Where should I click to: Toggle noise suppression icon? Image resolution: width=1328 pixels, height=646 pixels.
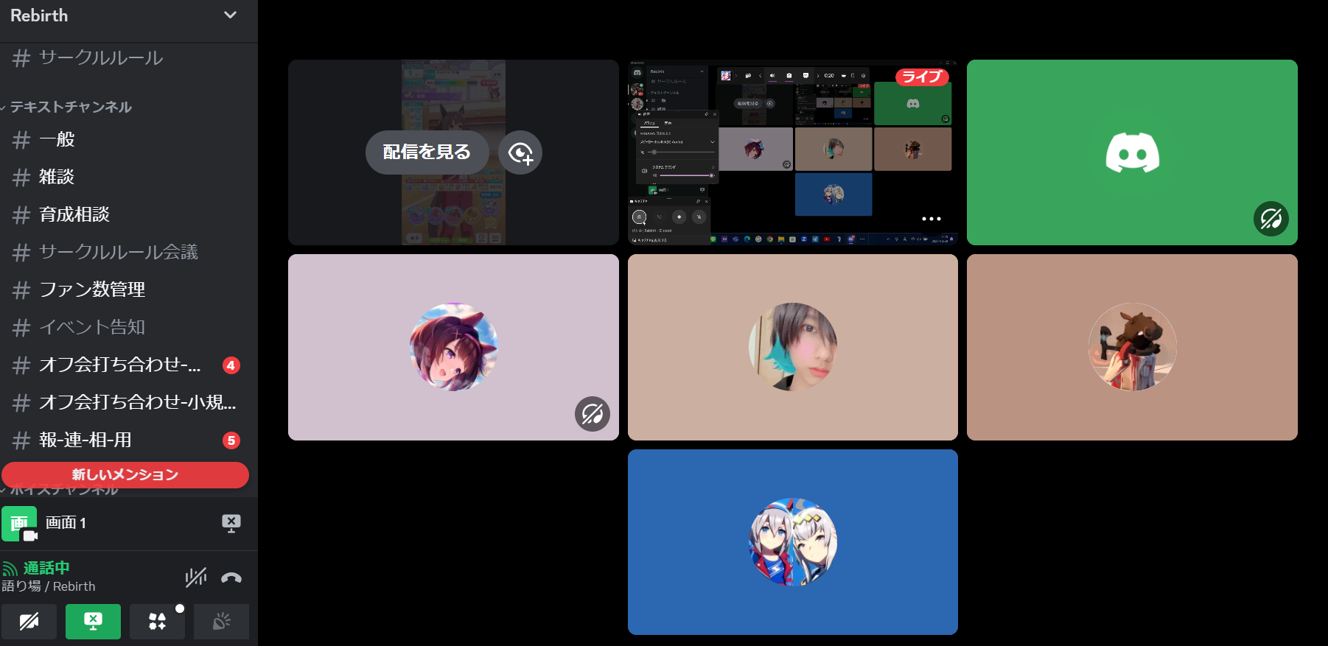pyautogui.click(x=195, y=577)
